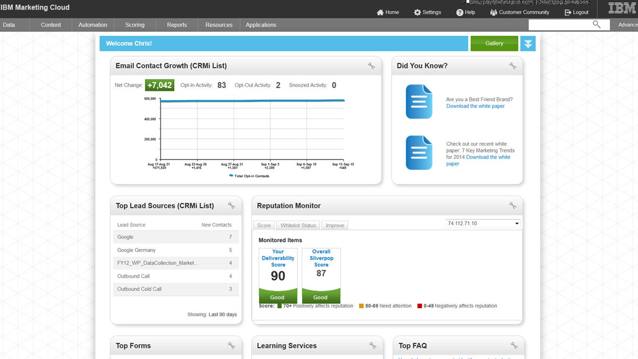This screenshot has height=359, width=638.
Task: Click the Opt-Out Activity value 2
Action: pos(278,85)
